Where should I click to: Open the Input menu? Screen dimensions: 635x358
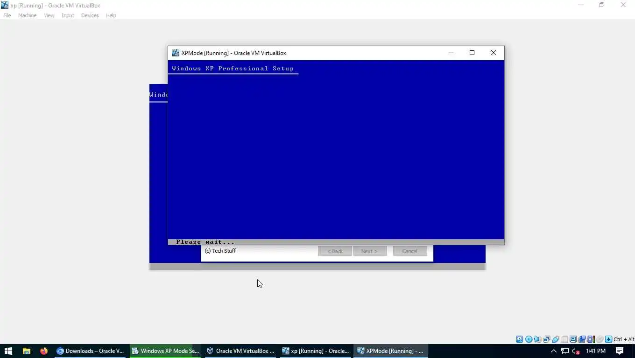68,15
